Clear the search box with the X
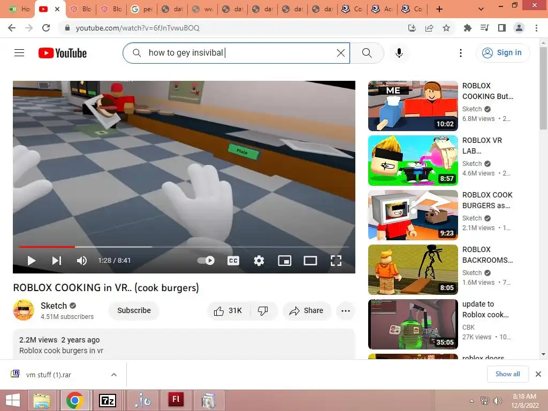Screen dimensions: 548x411 [341, 53]
